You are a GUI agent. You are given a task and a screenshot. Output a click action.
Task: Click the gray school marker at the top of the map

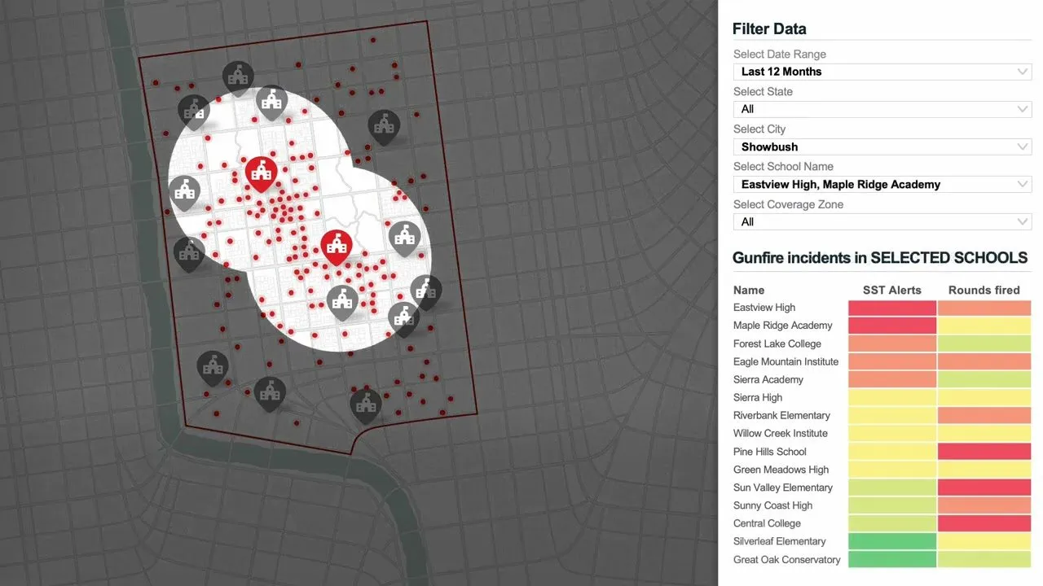238,75
